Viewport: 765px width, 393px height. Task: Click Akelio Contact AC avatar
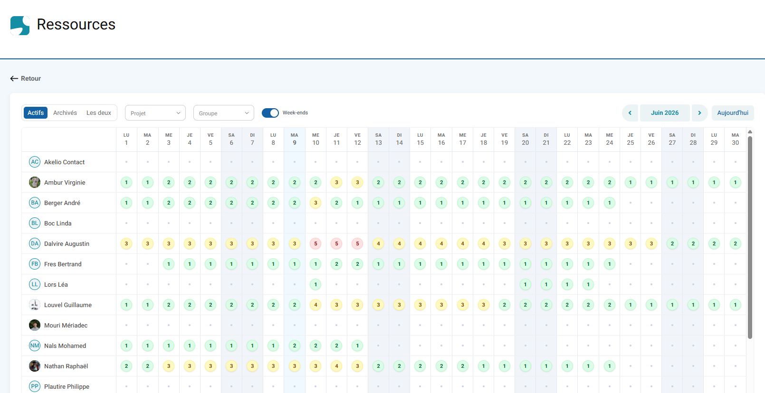[35, 162]
